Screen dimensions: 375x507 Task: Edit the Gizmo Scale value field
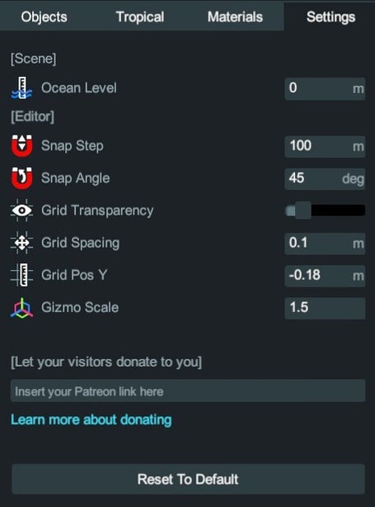click(325, 308)
